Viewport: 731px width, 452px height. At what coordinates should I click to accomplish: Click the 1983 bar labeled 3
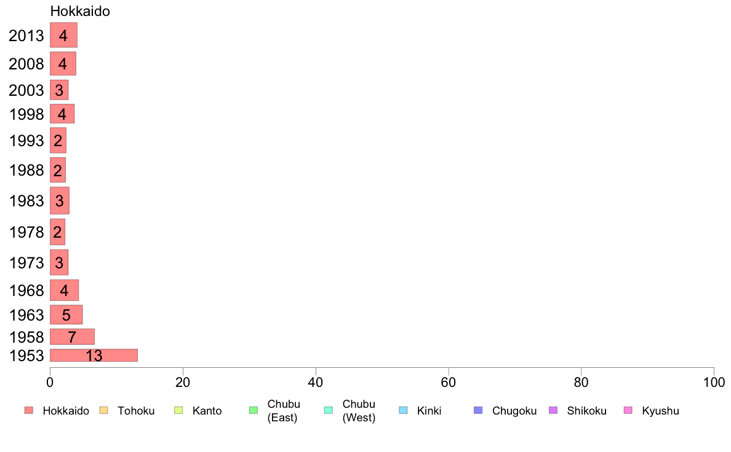point(60,201)
